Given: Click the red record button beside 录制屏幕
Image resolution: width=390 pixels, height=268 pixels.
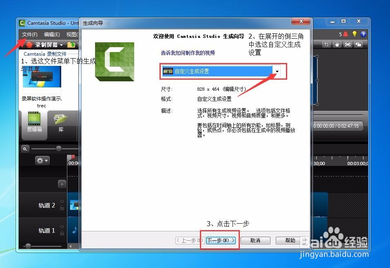Looking at the screenshot, I should coord(29,45).
